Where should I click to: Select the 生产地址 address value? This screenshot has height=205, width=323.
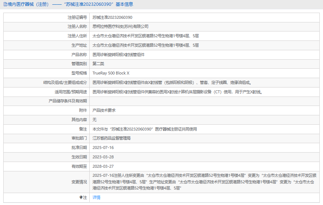tap(146, 45)
